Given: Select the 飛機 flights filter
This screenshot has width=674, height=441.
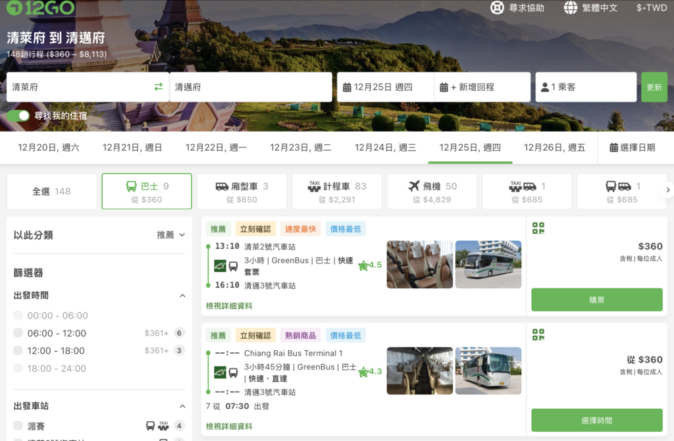Looking at the screenshot, I should [x=432, y=191].
